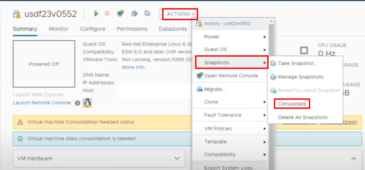
Task: Click the Open Remote Console menu icon
Action: (x=199, y=76)
